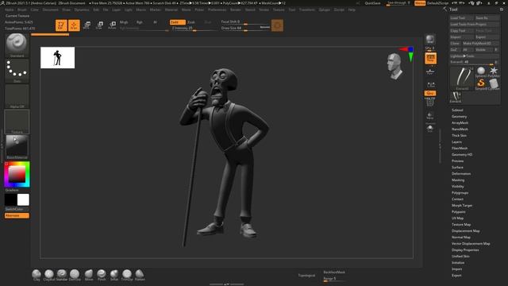Expand the Layers sub-palette
This screenshot has width=508, height=286.
coord(456,142)
